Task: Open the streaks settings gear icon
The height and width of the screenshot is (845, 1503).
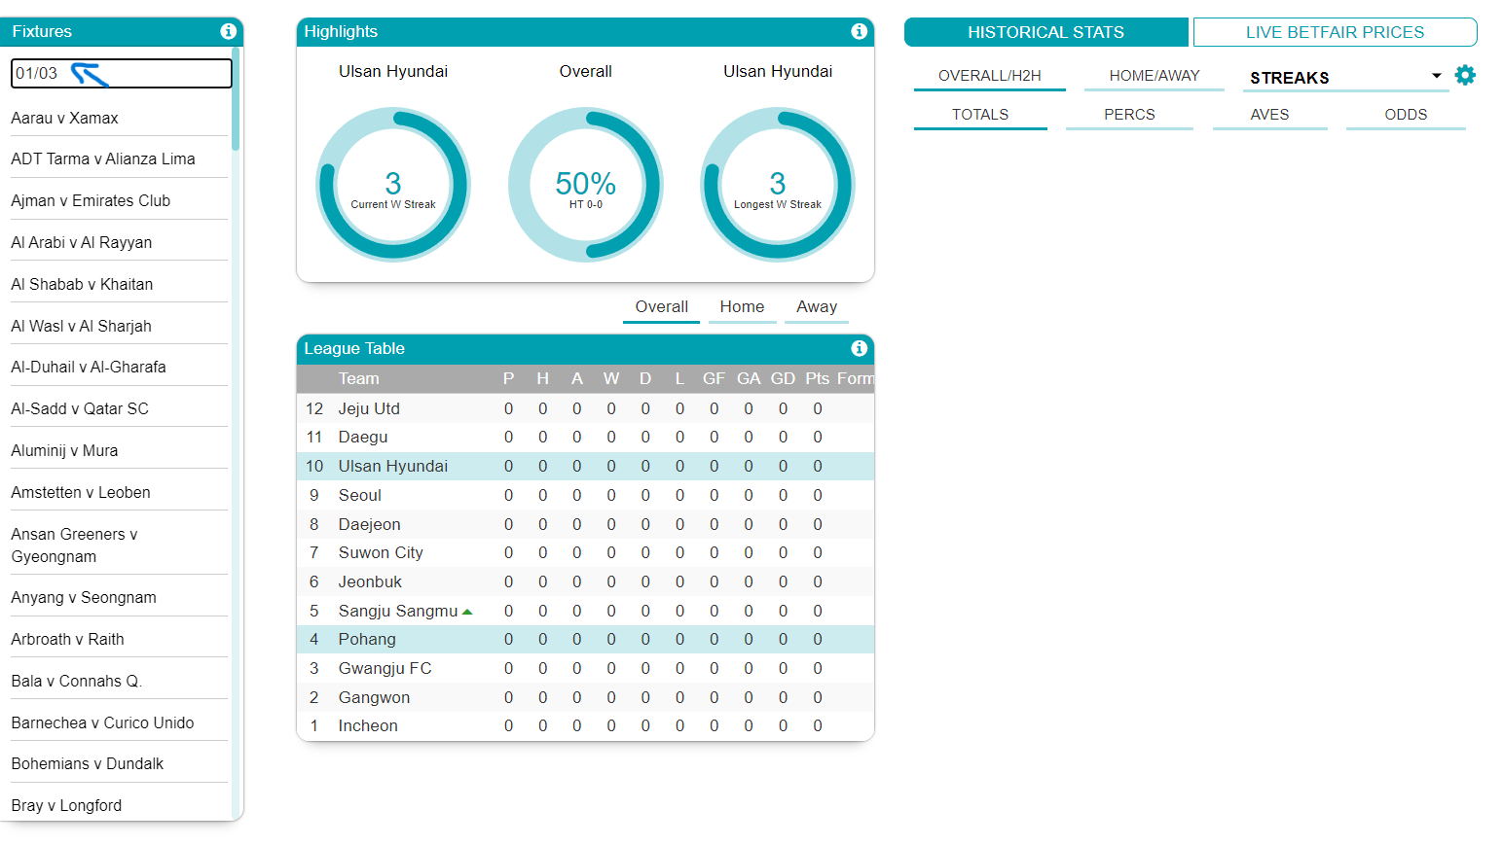Action: click(1465, 75)
